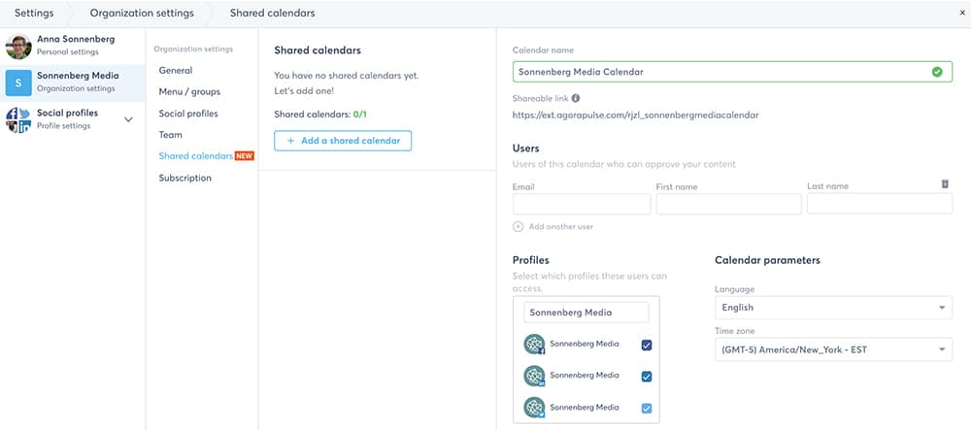
Task: Click the green checkmark in Calendar name field
Action: pyautogui.click(x=937, y=72)
